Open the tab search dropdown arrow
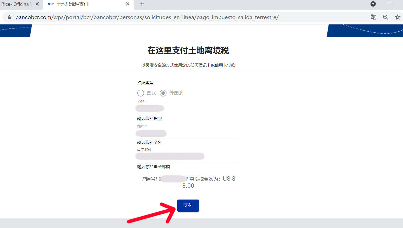The width and height of the screenshot is (403, 228). (373, 4)
